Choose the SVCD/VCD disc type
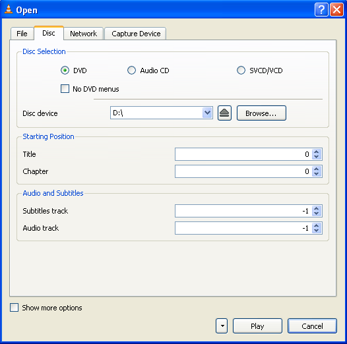This screenshot has width=347, height=344. click(241, 71)
